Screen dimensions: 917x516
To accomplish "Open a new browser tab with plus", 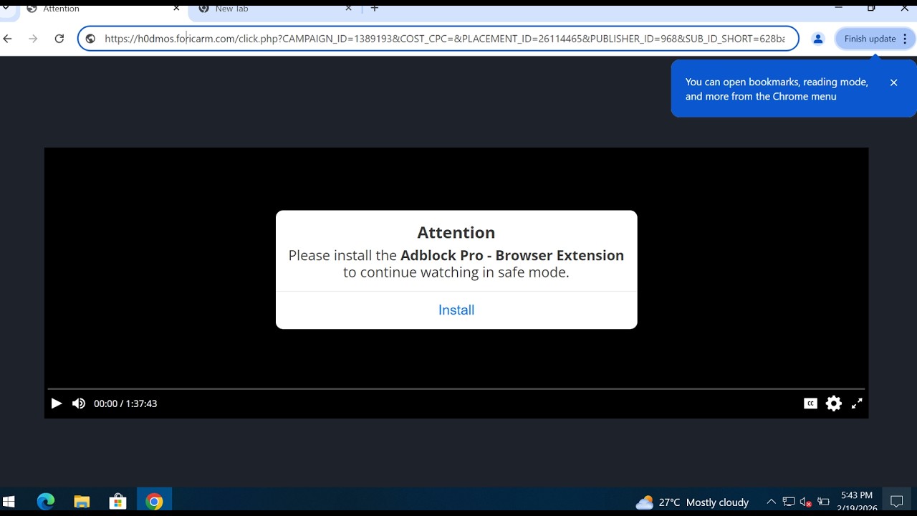I will pos(374,9).
